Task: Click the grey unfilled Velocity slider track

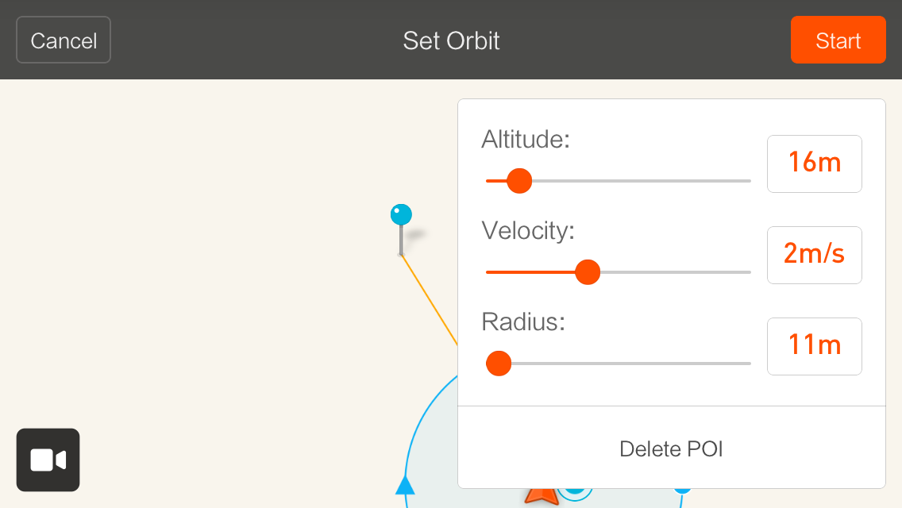Action: [x=676, y=272]
